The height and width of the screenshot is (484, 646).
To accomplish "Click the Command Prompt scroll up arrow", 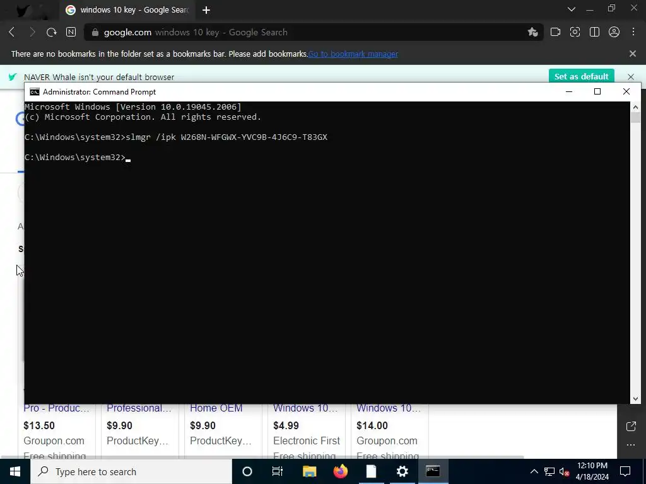I will 635,107.
